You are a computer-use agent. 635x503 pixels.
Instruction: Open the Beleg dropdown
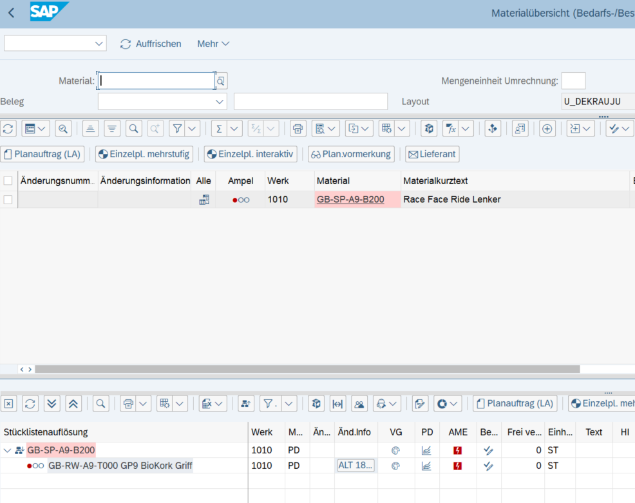tap(219, 102)
